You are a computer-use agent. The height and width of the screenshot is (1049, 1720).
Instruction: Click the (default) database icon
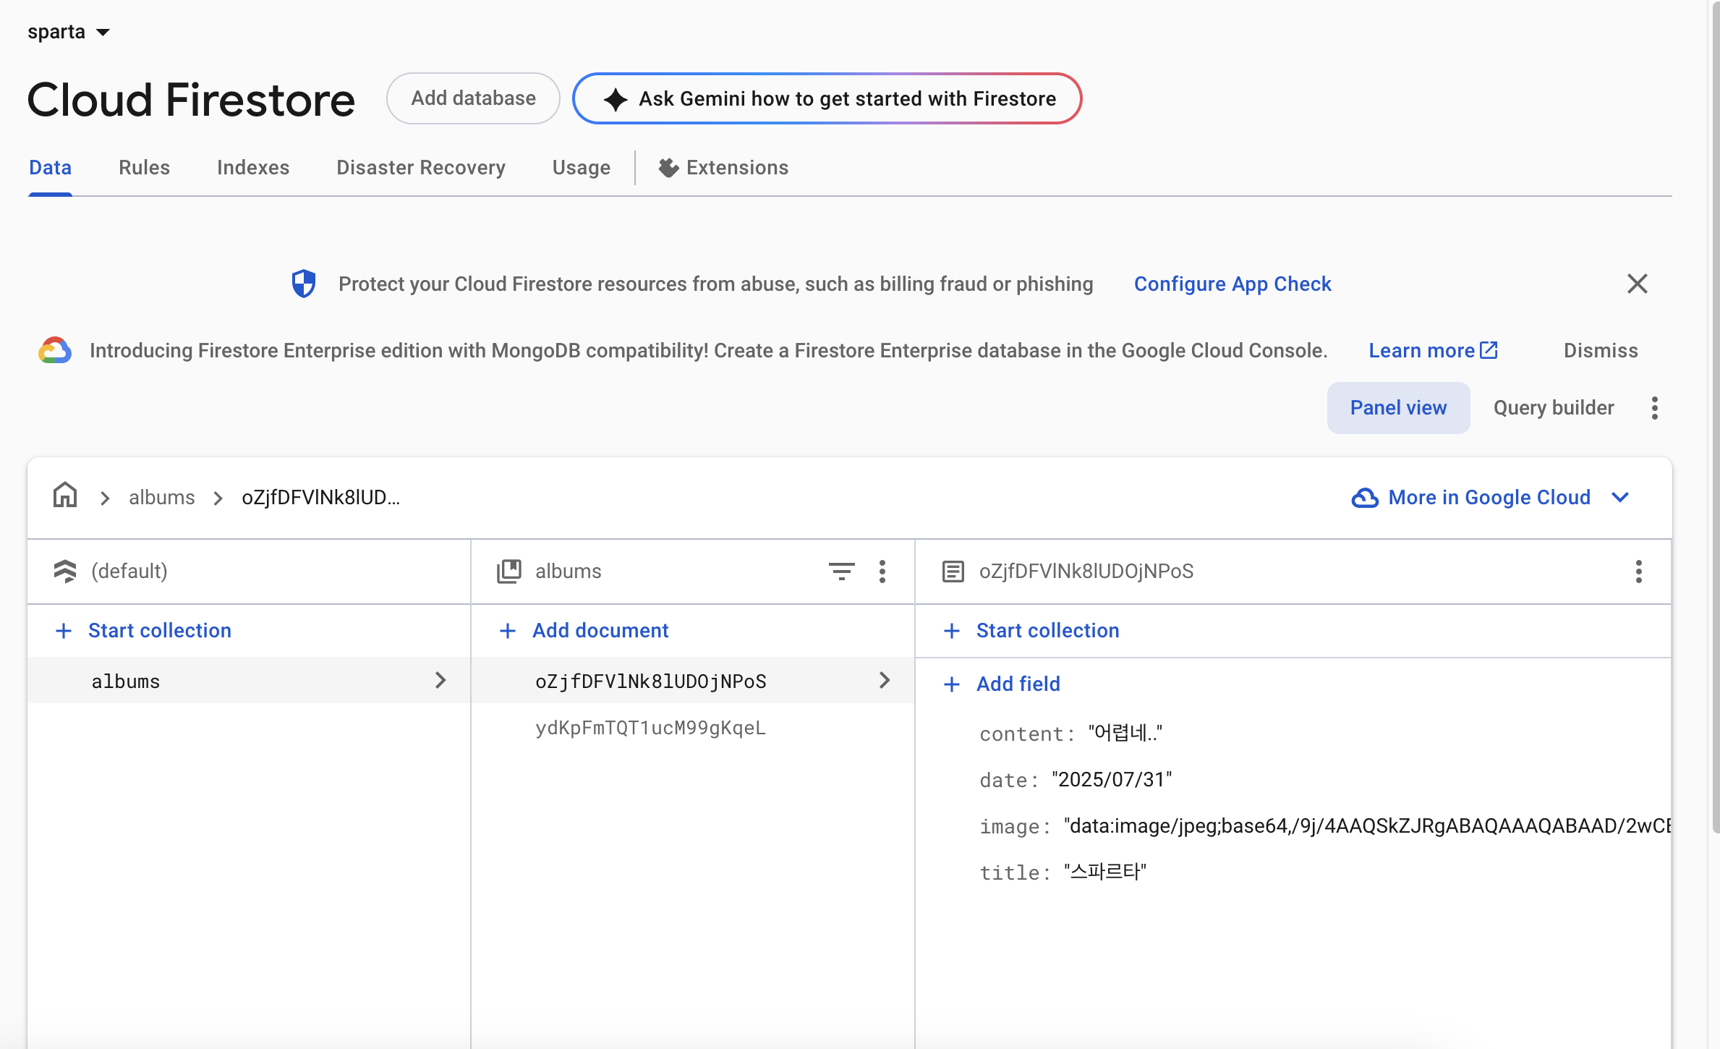point(65,572)
